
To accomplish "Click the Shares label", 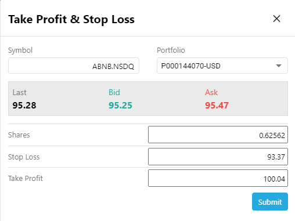I will tap(19, 135).
